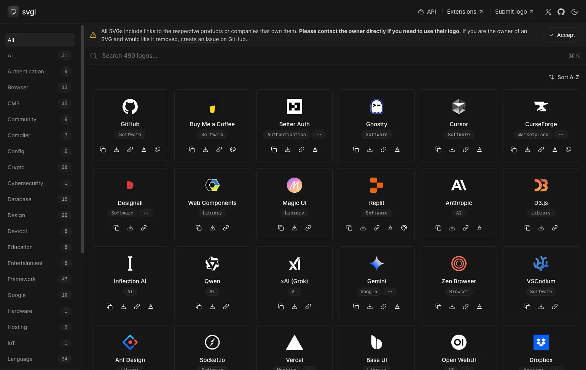Image resolution: width=586 pixels, height=370 pixels.
Task: Expand more categories on Gemini card
Action: tap(390, 292)
